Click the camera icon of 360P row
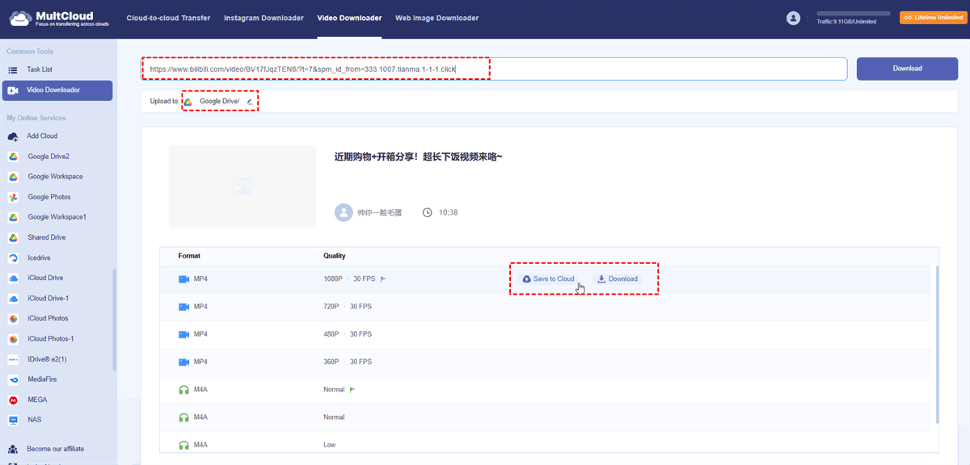Screen dimensions: 970x465 point(183,362)
